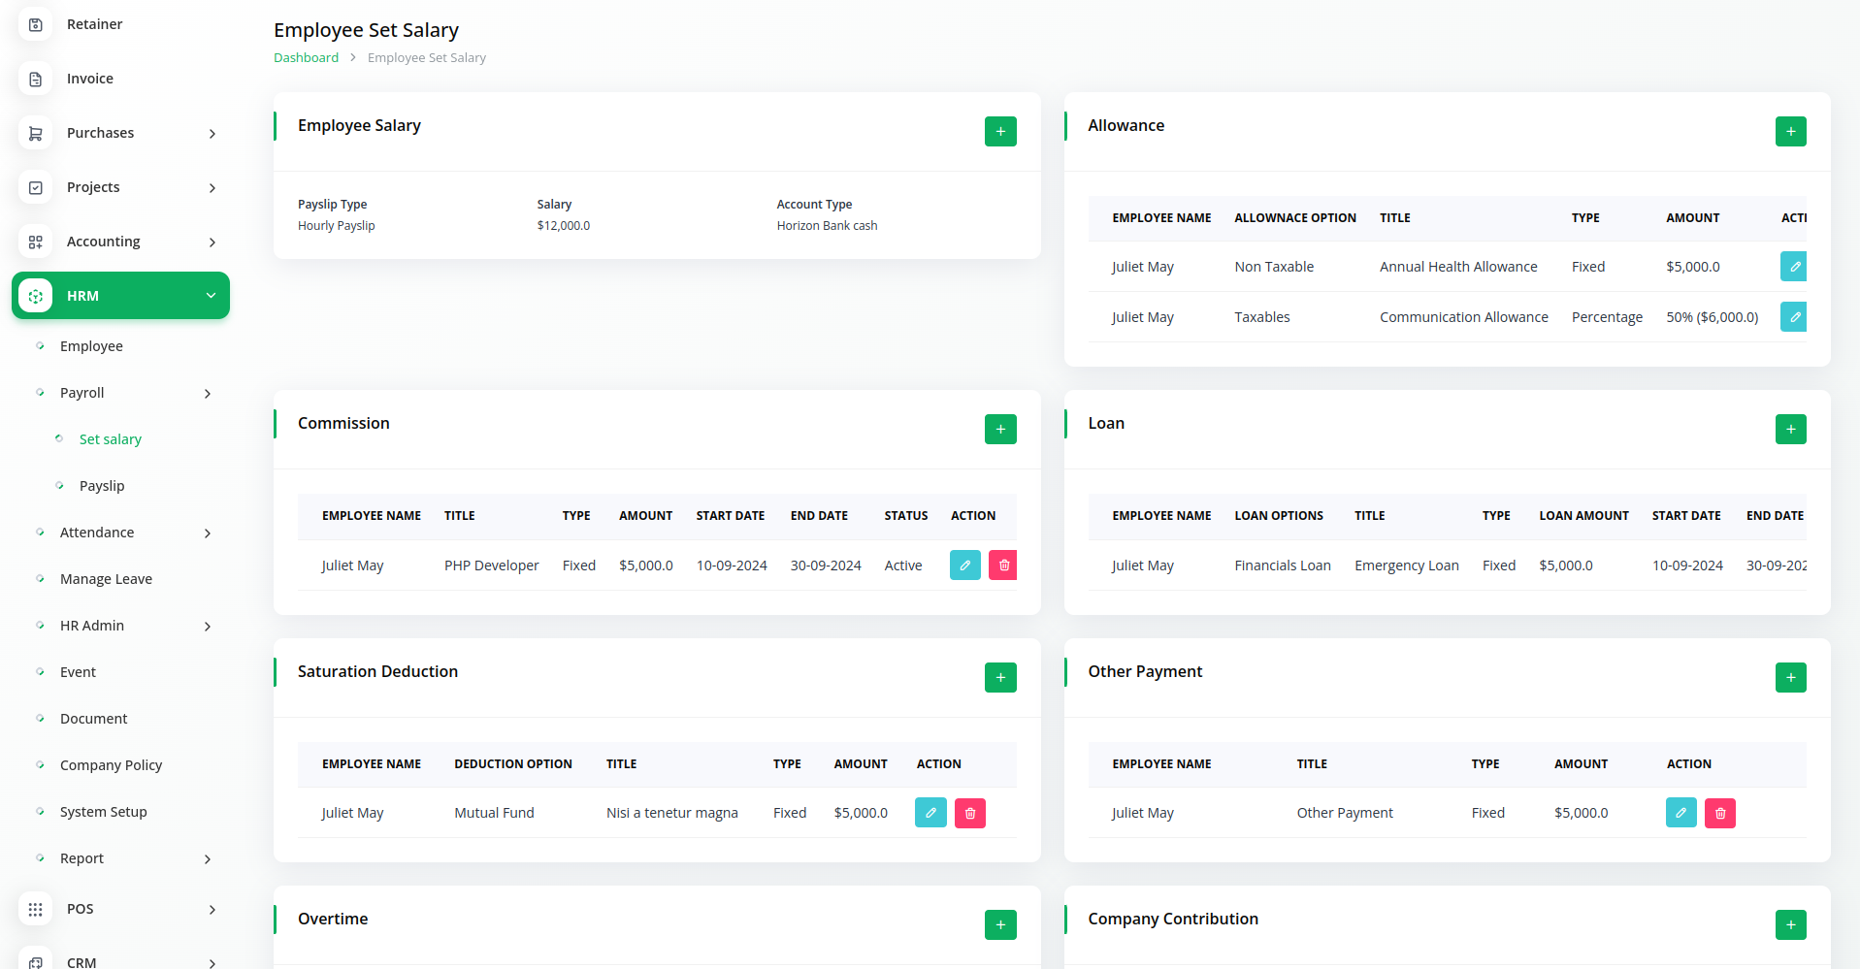Open the Invoice sidebar link

click(x=90, y=79)
